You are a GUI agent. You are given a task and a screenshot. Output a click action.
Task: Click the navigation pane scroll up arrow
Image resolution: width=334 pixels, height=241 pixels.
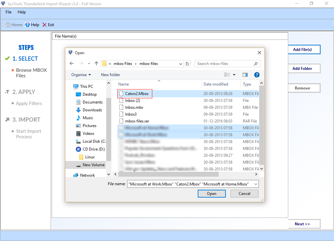pos(109,83)
